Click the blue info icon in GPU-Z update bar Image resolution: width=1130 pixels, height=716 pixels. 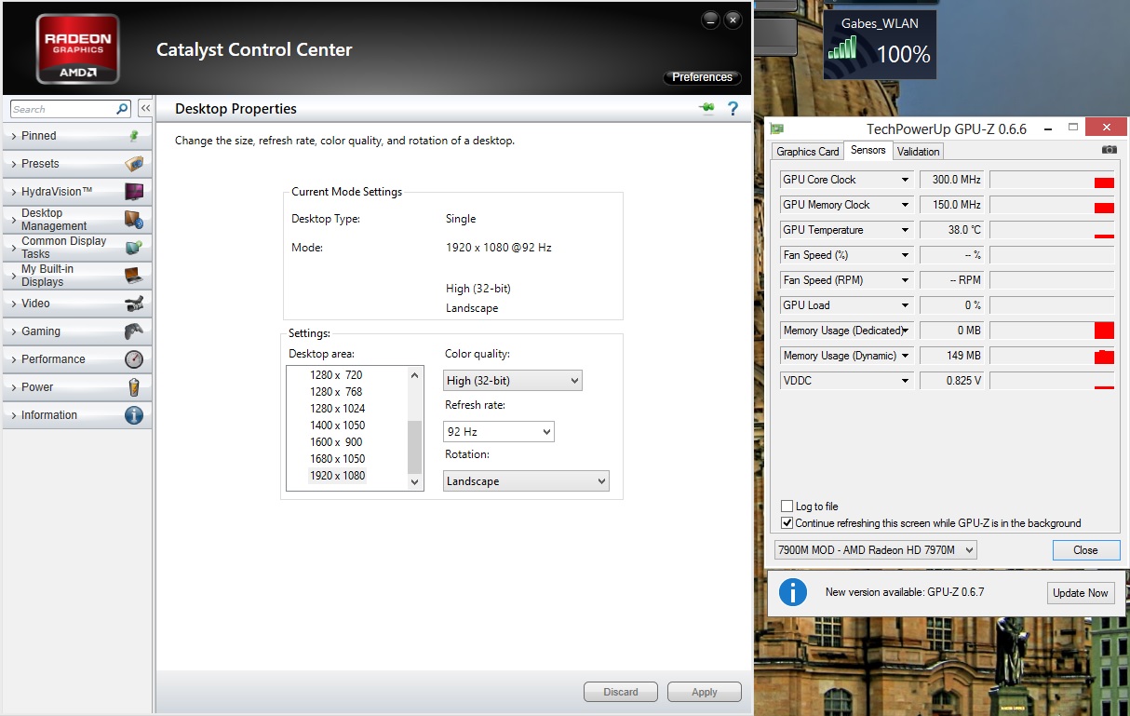[792, 592]
